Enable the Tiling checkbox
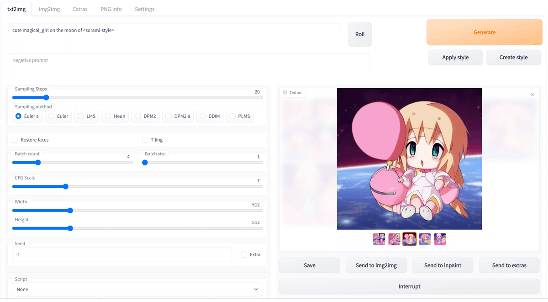Viewport: 548px width, 302px height. coord(145,140)
